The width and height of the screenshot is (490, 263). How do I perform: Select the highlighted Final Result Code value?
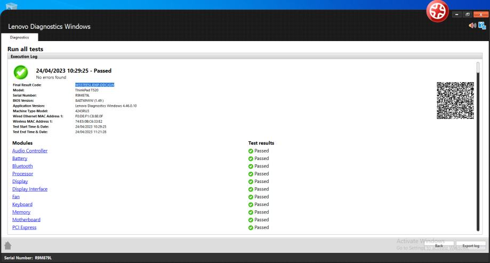95,85
